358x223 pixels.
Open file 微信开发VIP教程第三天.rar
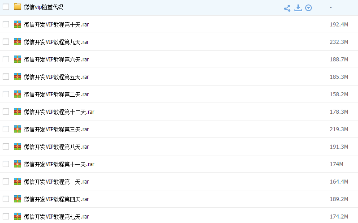(56, 129)
